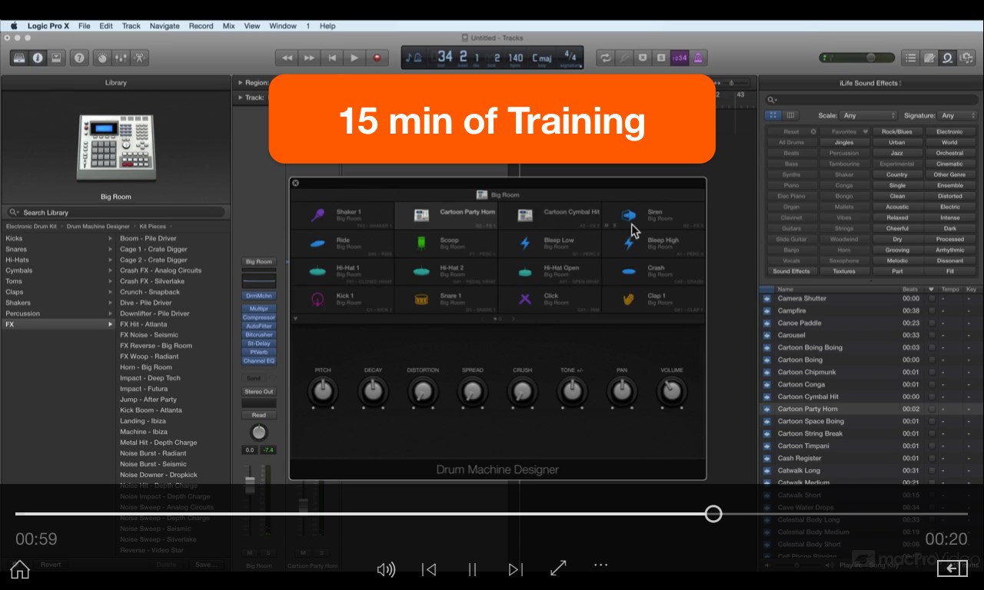This screenshot has width=984, height=590.
Task: Mark Camera Shutter loop as favorite
Action: click(x=932, y=299)
